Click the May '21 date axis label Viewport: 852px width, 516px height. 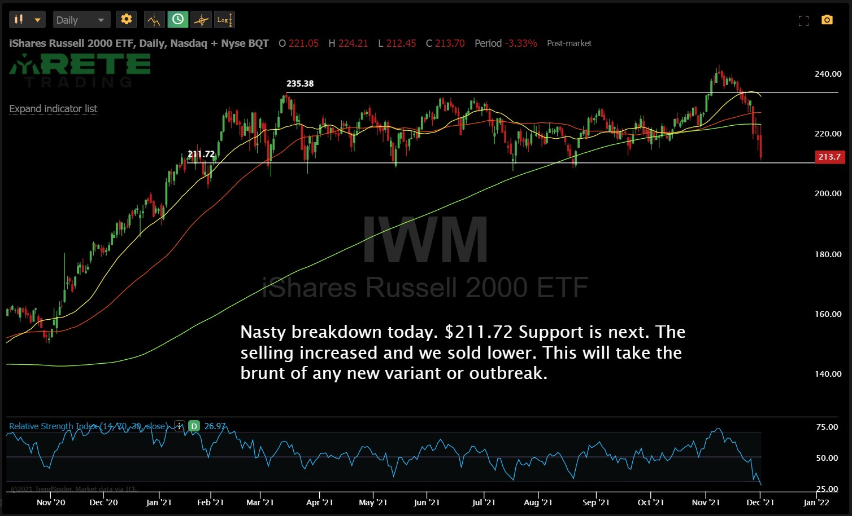[x=373, y=502]
